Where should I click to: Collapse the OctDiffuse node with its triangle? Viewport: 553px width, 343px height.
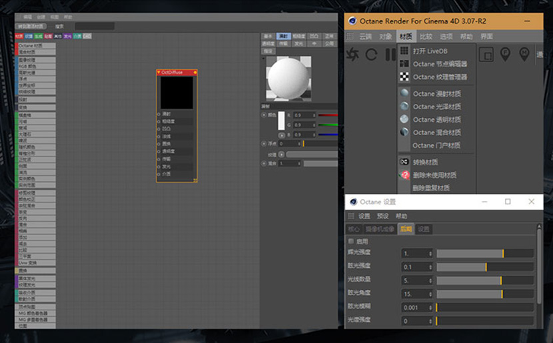[x=159, y=73]
